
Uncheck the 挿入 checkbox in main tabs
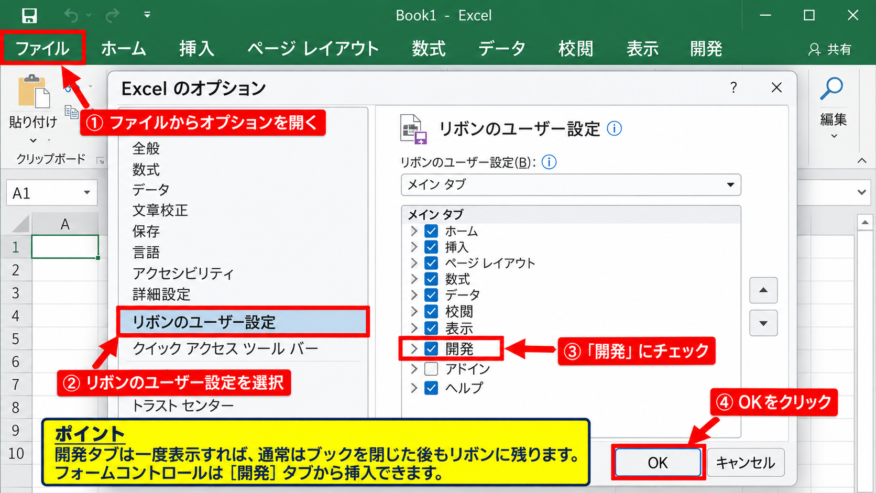tap(431, 247)
